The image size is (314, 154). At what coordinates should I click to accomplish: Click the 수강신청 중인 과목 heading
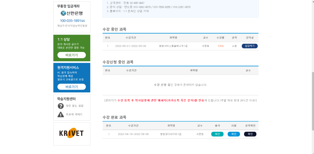118,62
